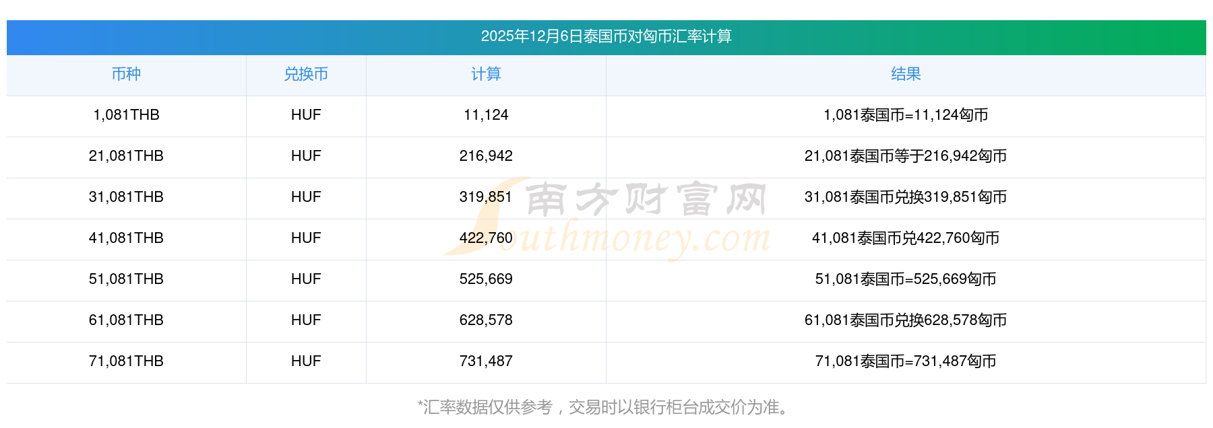Click the 11,124 calculation value
The width and height of the screenshot is (1213, 428).
486,115
